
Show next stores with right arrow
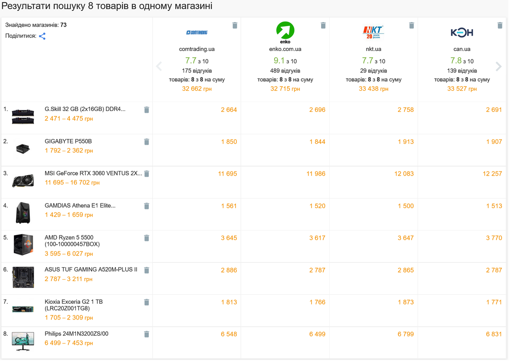pos(499,66)
